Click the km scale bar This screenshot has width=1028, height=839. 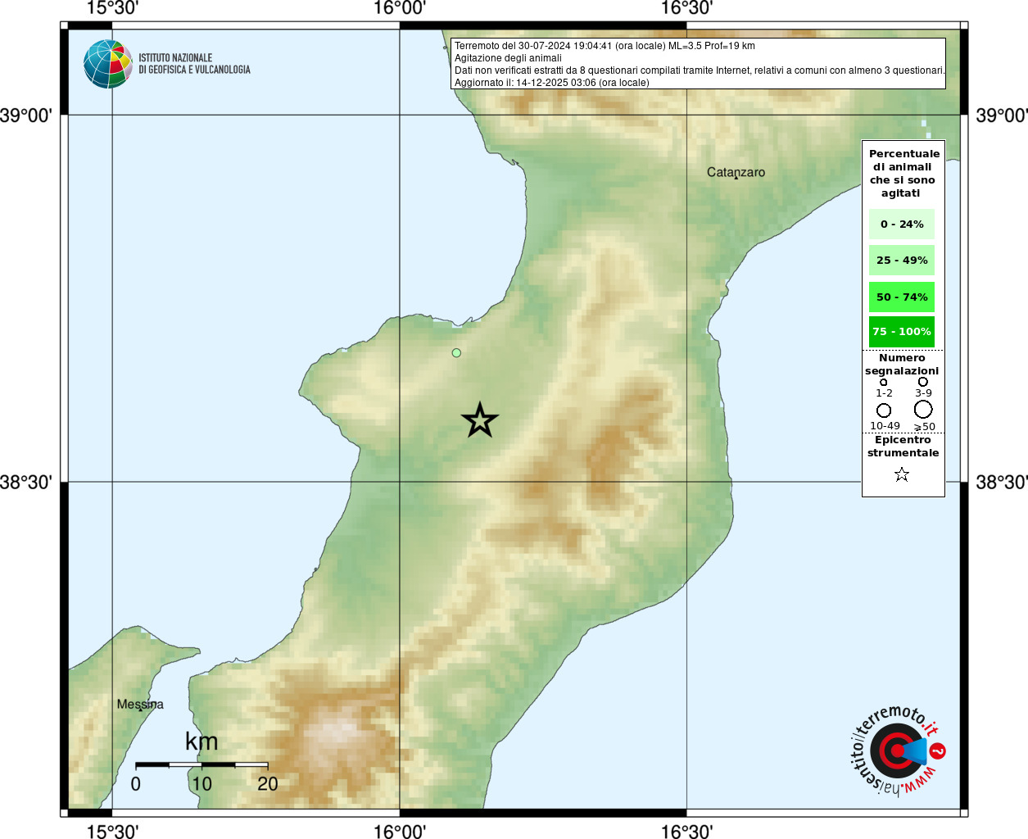[x=202, y=764]
